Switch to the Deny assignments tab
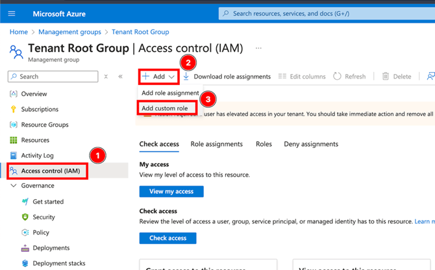The width and height of the screenshot is (435, 270). point(310,144)
